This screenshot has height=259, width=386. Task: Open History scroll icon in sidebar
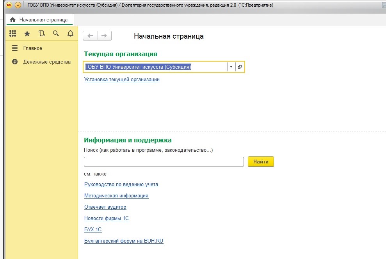click(x=42, y=33)
